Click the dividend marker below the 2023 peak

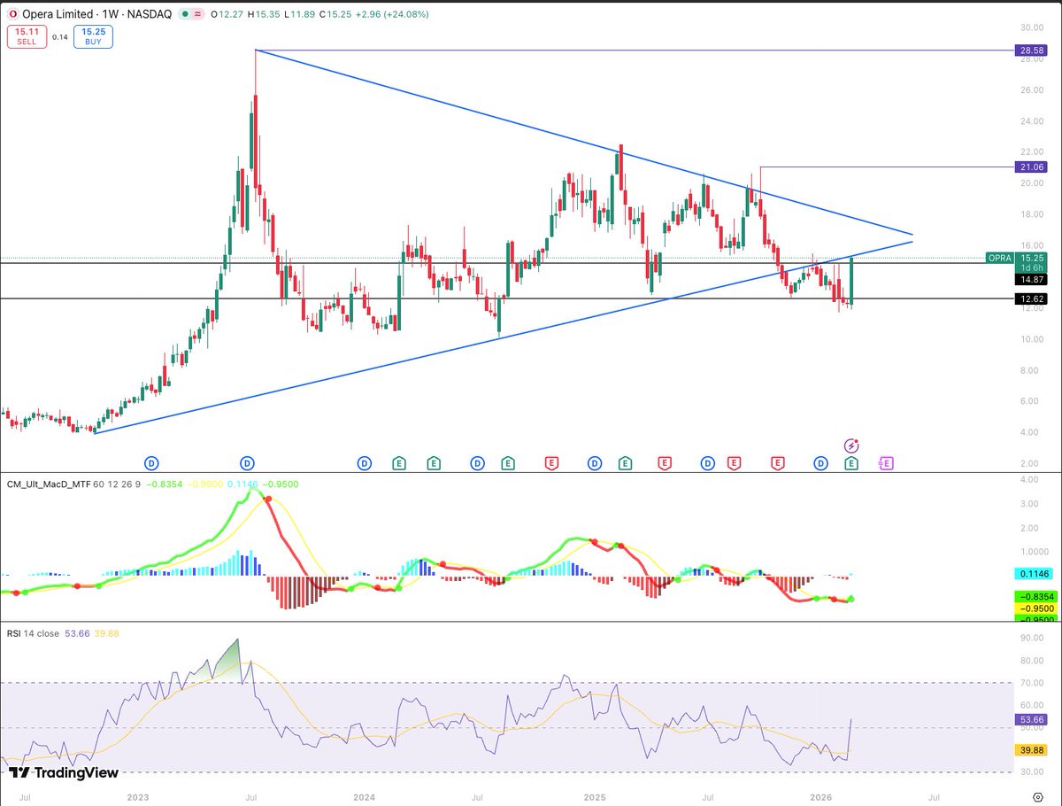(x=248, y=463)
